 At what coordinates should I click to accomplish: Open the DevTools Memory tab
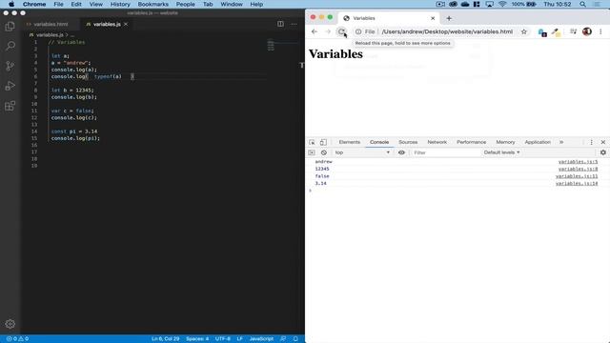point(505,142)
